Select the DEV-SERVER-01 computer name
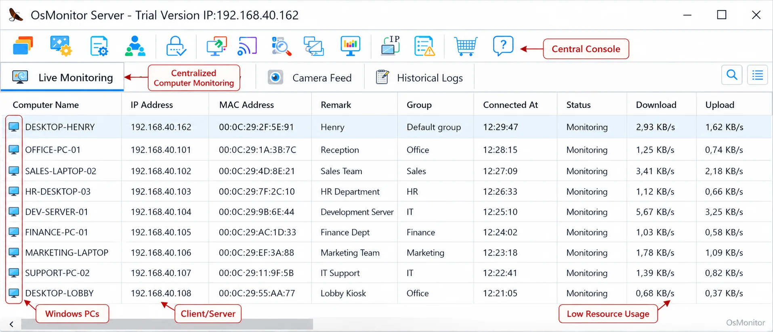The height and width of the screenshot is (332, 773). (57, 212)
